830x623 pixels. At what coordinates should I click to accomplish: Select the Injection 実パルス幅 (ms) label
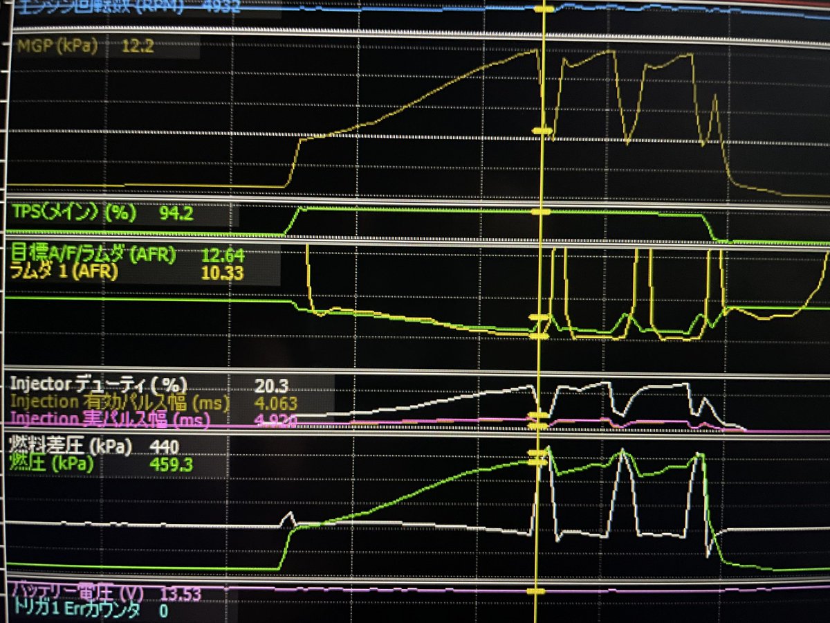point(110,419)
